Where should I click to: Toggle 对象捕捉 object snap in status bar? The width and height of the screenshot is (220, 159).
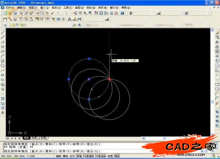tap(89, 156)
